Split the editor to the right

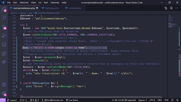[171, 8]
